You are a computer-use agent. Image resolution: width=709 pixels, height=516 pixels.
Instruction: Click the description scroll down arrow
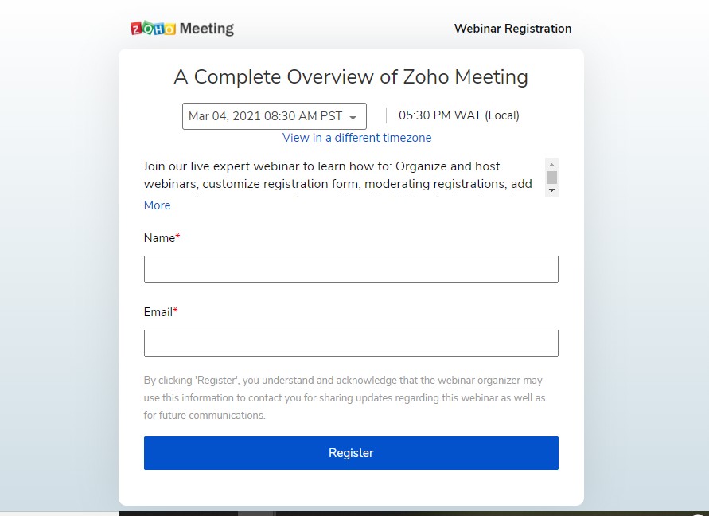coord(551,191)
